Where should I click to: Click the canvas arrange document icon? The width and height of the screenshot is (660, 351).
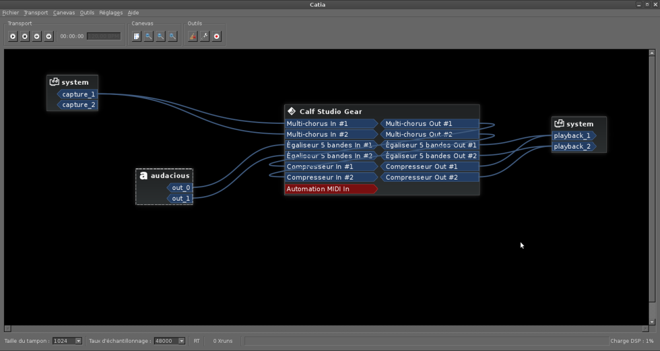137,36
